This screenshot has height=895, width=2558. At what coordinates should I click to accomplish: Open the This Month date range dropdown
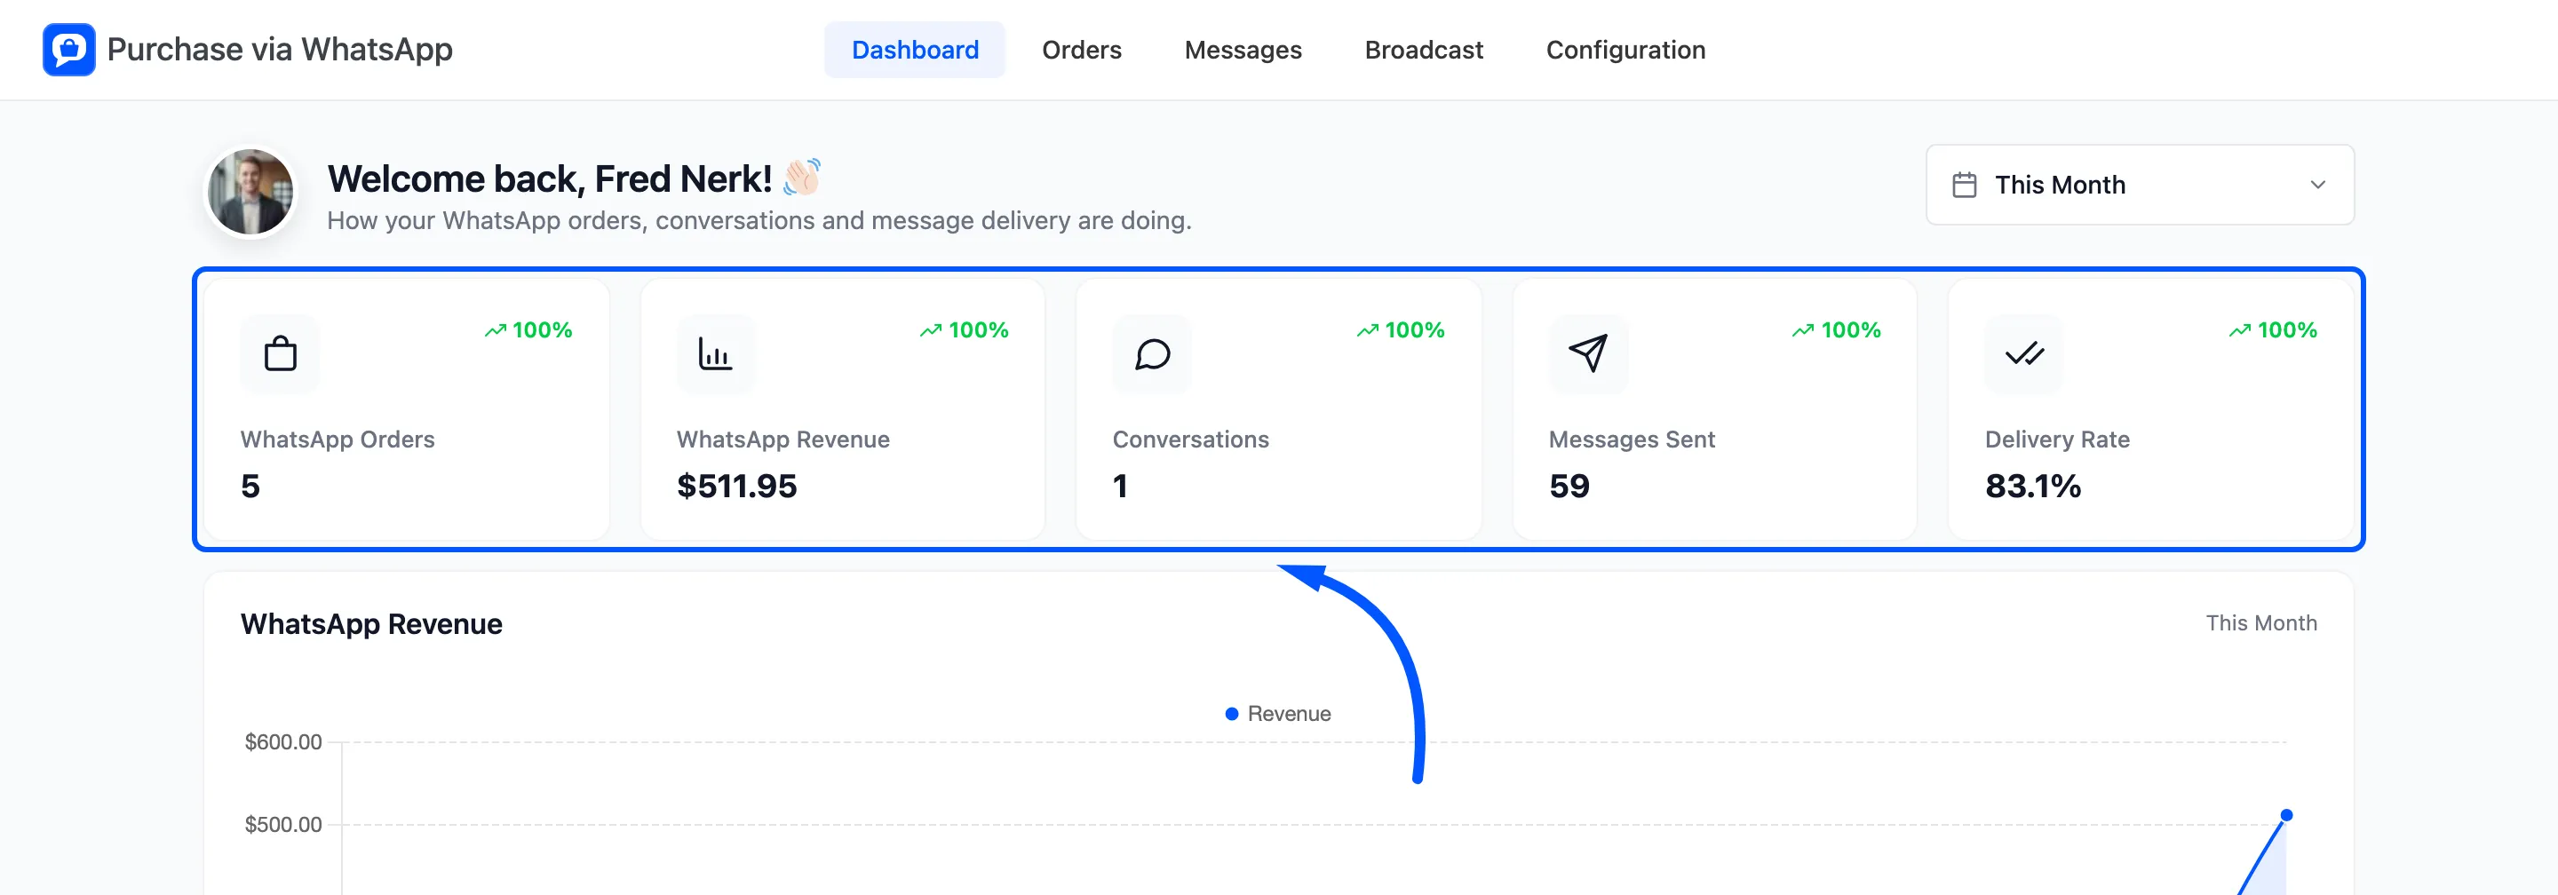(2139, 185)
